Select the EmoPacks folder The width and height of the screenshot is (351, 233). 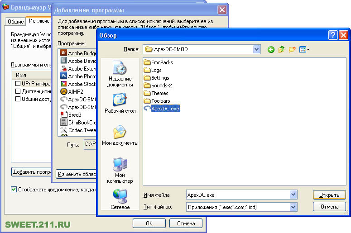[x=158, y=62]
